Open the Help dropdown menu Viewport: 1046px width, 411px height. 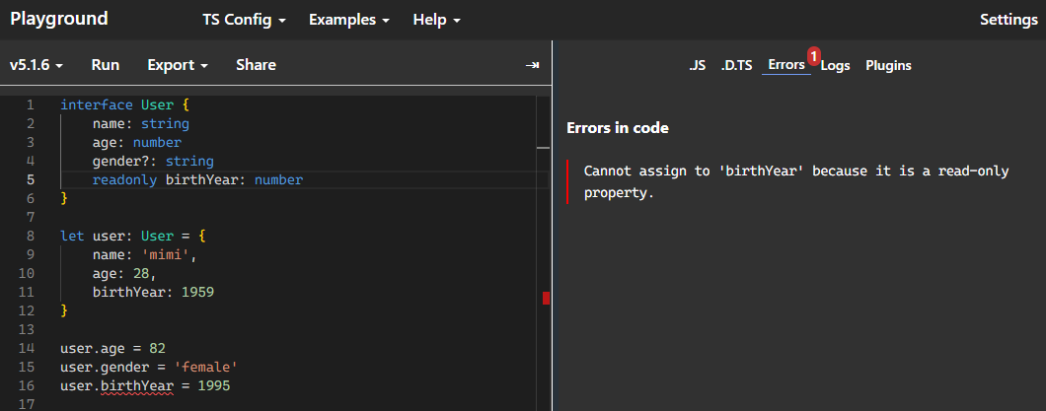coord(437,20)
